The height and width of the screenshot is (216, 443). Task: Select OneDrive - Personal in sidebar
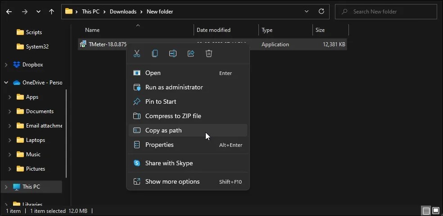coord(42,83)
